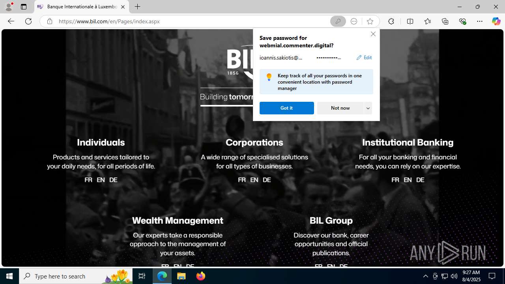Image resolution: width=505 pixels, height=284 pixels.
Task: Open network status tray icon
Action: click(445, 276)
